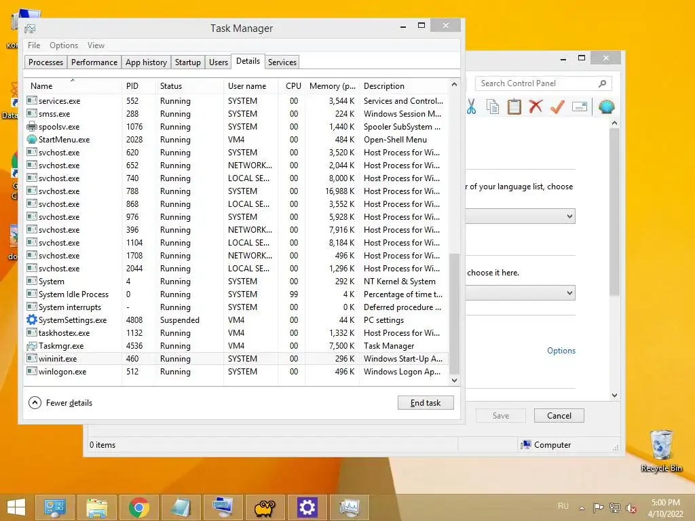Click the Task Manager title bar icon
Viewport: 695px width, 521px height.
coord(30,28)
